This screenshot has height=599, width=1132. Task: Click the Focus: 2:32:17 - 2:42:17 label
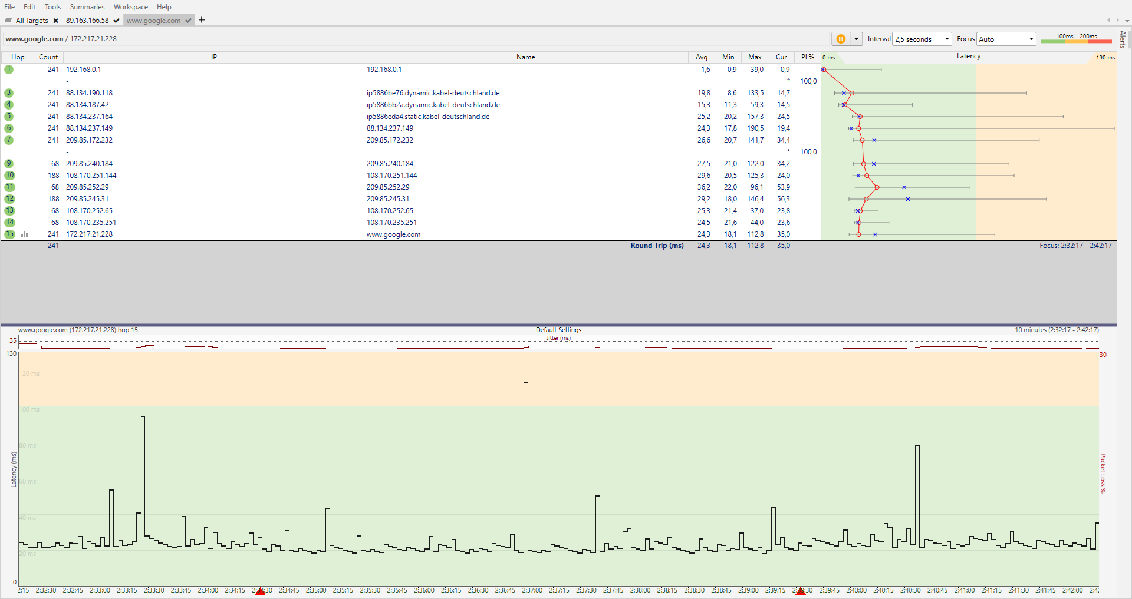[x=1075, y=246]
